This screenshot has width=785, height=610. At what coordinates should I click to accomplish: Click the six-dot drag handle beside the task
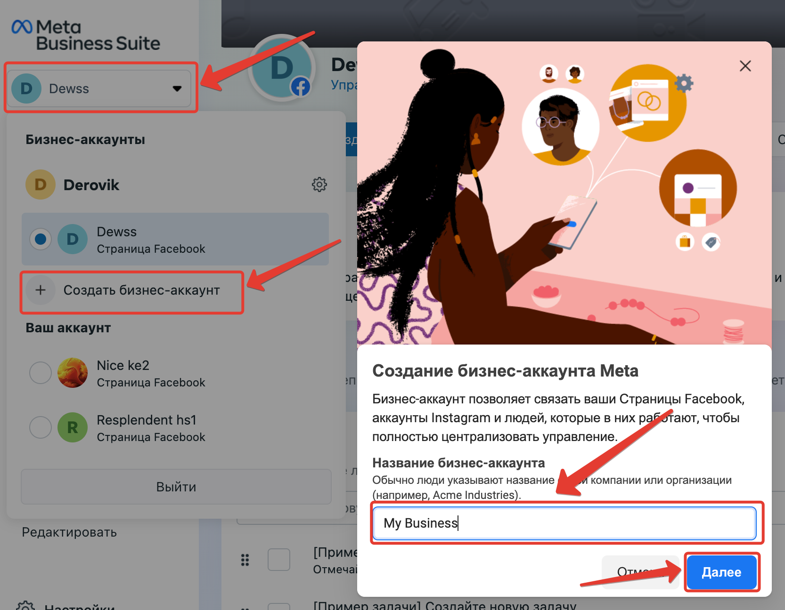pos(245,560)
